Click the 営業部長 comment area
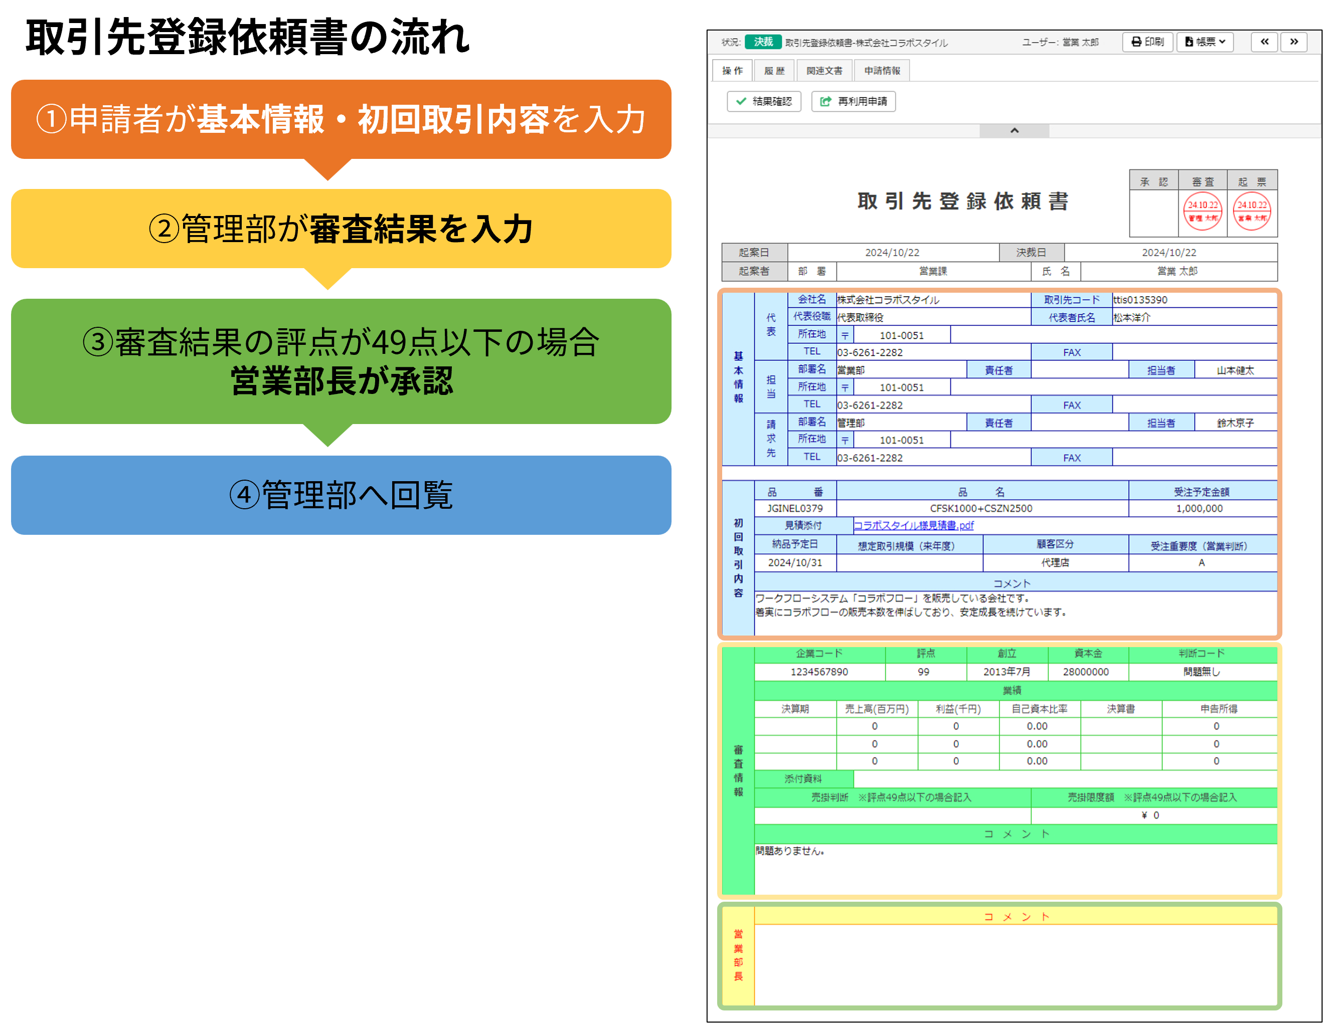Image resolution: width=1323 pixels, height=1023 pixels. coord(1015,964)
